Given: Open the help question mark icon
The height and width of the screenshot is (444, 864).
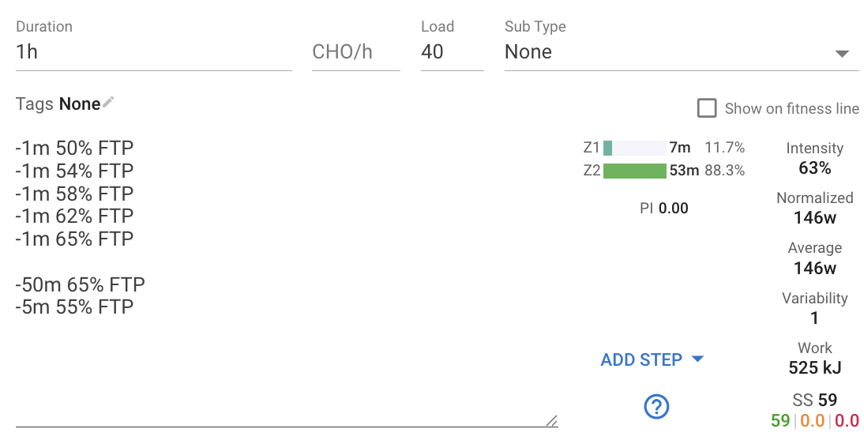Looking at the screenshot, I should point(656,407).
